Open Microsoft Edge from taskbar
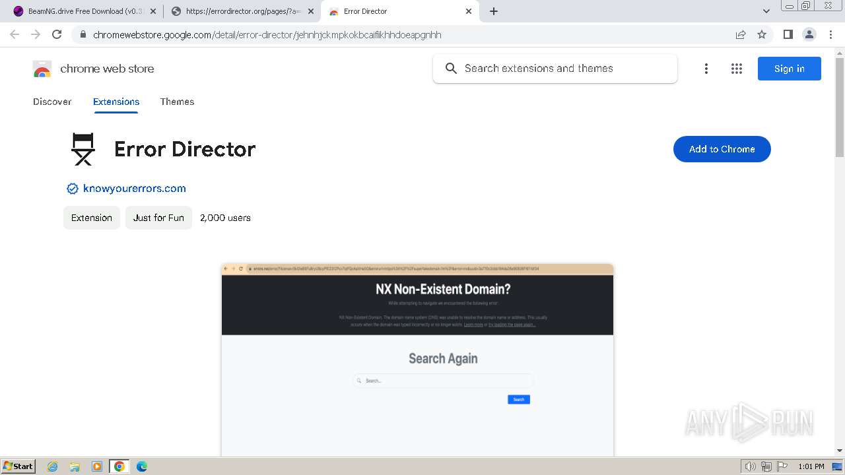This screenshot has width=845, height=475. coord(142,466)
